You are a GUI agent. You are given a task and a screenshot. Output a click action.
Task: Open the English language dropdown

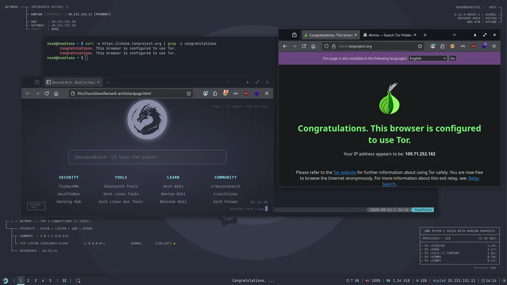[x=427, y=58]
